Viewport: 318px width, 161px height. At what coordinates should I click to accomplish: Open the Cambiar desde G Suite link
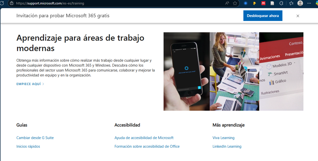35,138
